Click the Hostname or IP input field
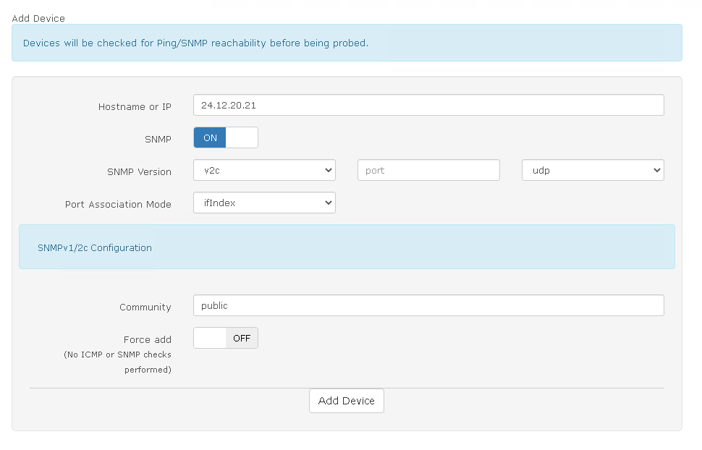 click(428, 105)
